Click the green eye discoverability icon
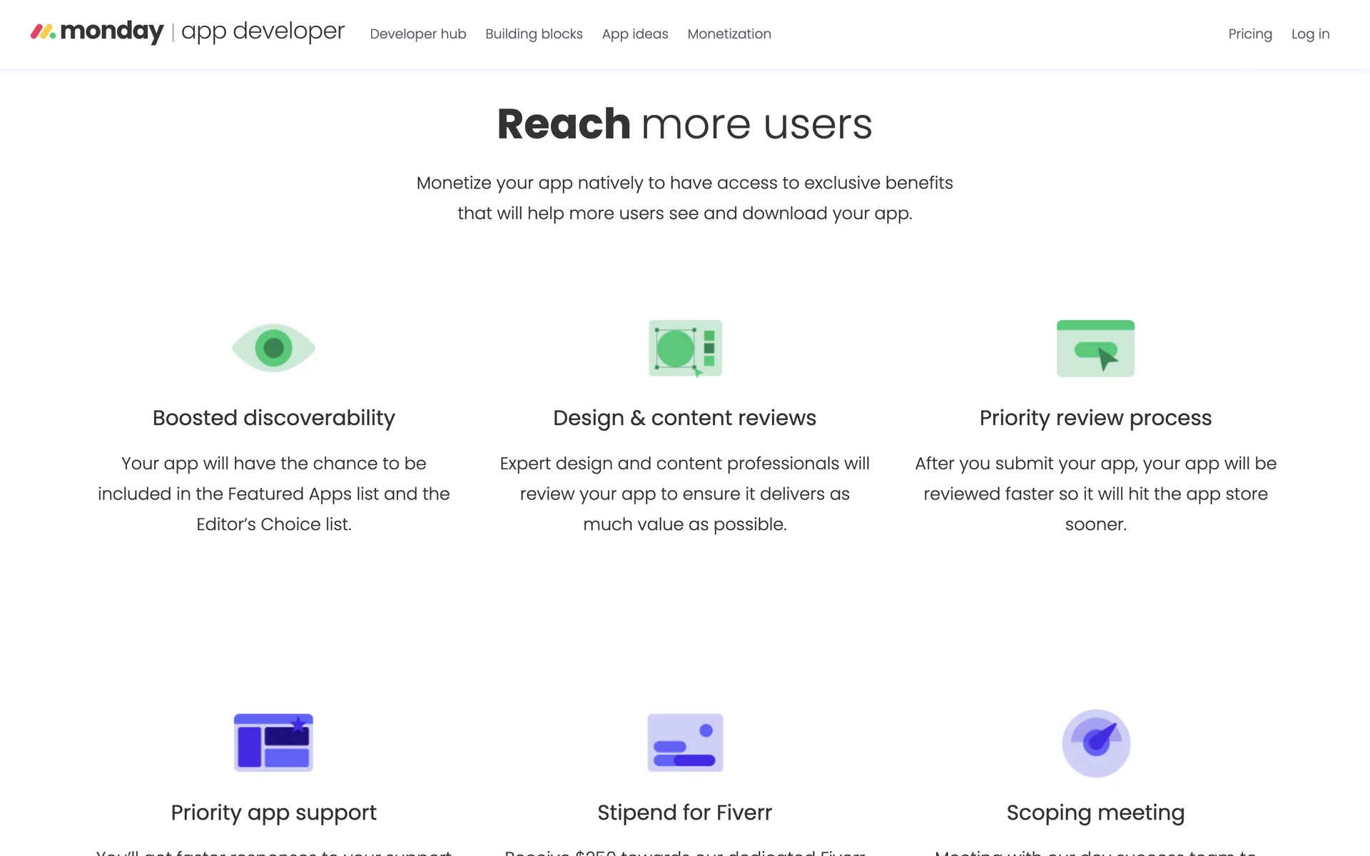Image resolution: width=1370 pixels, height=856 pixels. [273, 348]
